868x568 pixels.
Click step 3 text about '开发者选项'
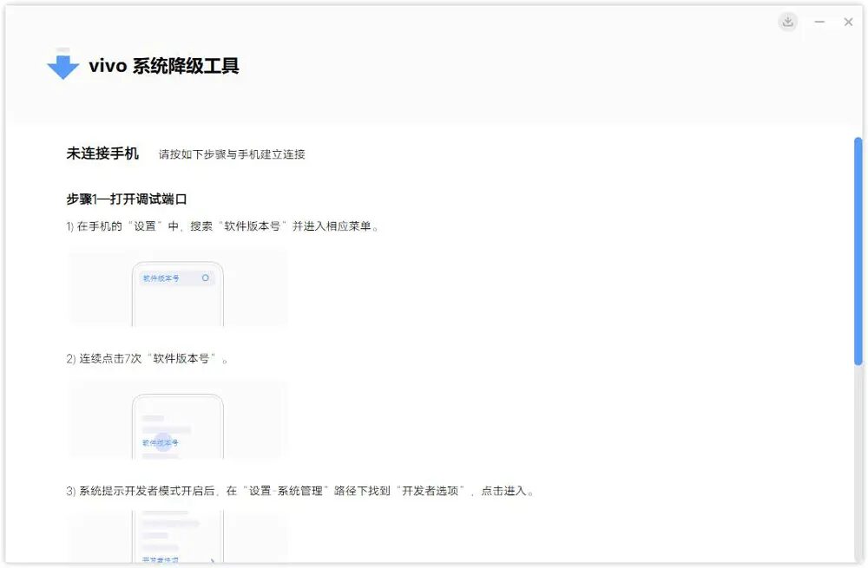[x=299, y=491]
